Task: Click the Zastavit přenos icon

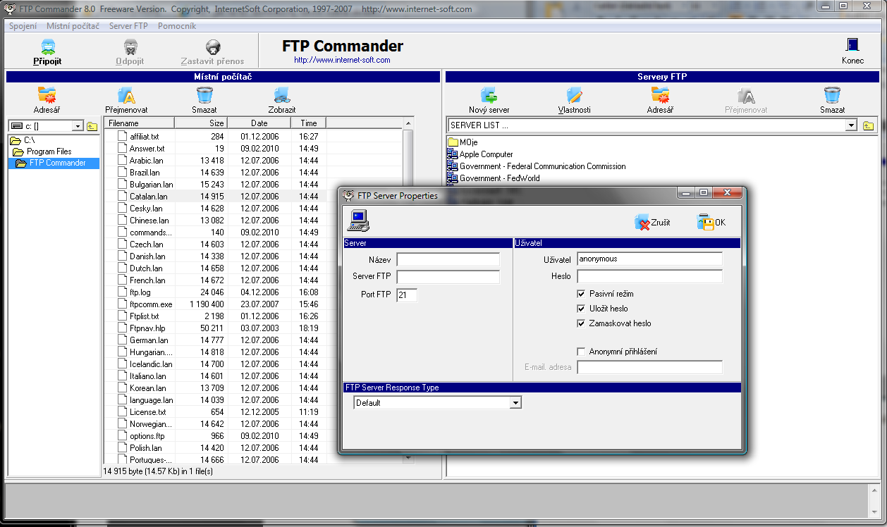Action: 212,47
